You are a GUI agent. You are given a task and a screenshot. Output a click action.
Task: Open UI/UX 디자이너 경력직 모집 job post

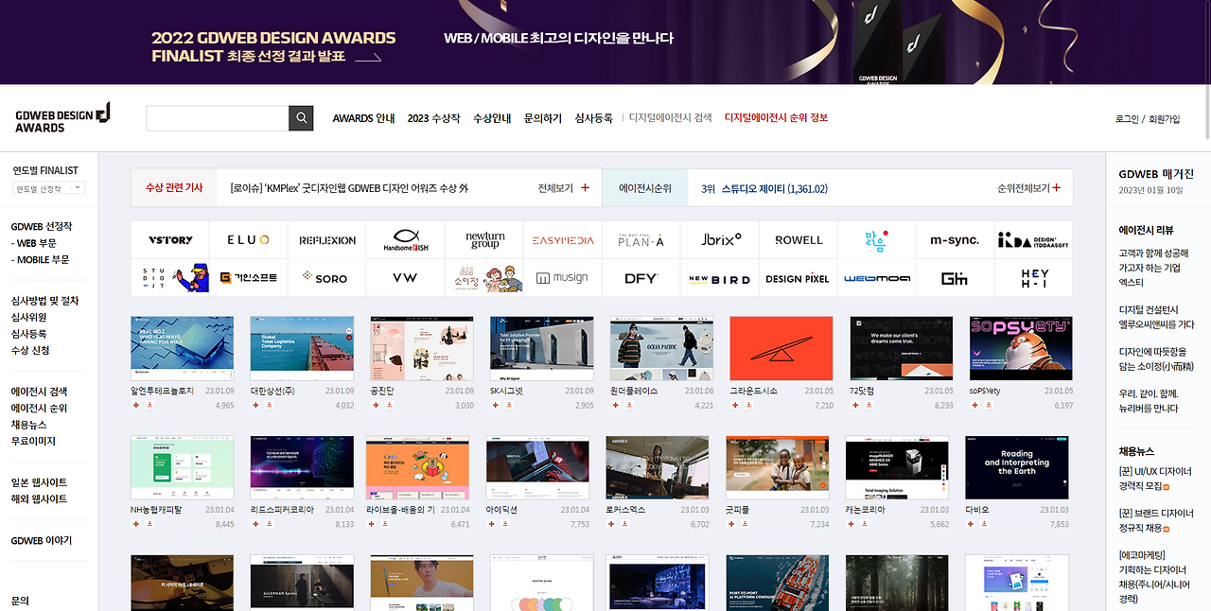point(1156,479)
